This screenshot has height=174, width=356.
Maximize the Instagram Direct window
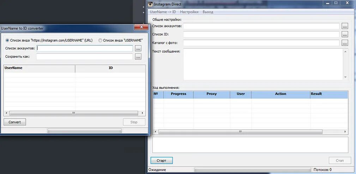pos(336,3)
